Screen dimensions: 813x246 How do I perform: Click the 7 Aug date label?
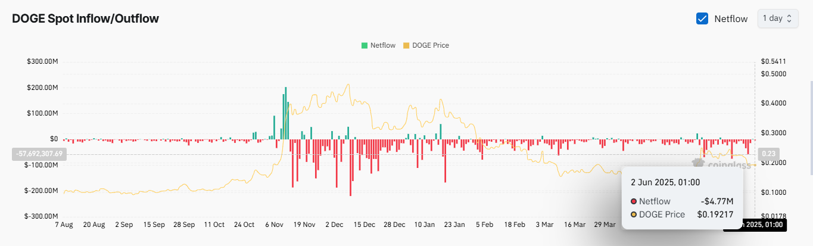point(63,225)
